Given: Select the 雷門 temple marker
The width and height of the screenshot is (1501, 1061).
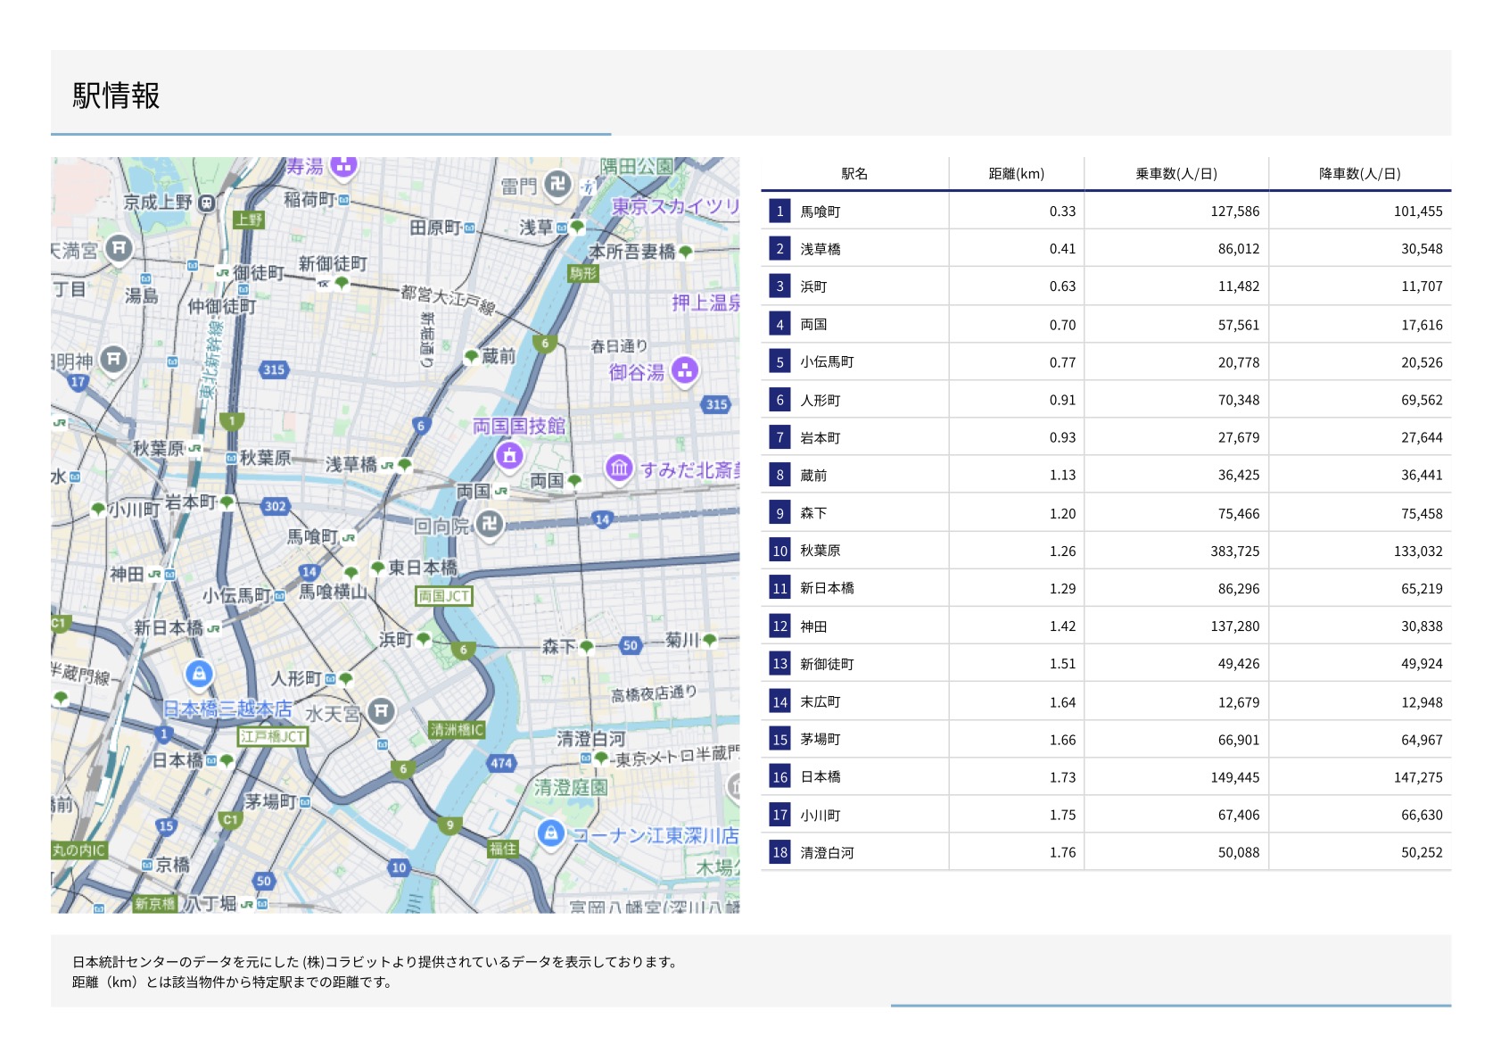Looking at the screenshot, I should coord(557,185).
